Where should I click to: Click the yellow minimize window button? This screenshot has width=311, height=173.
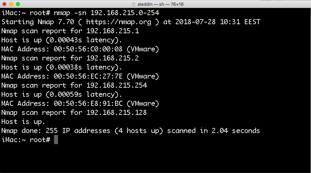[11, 4]
